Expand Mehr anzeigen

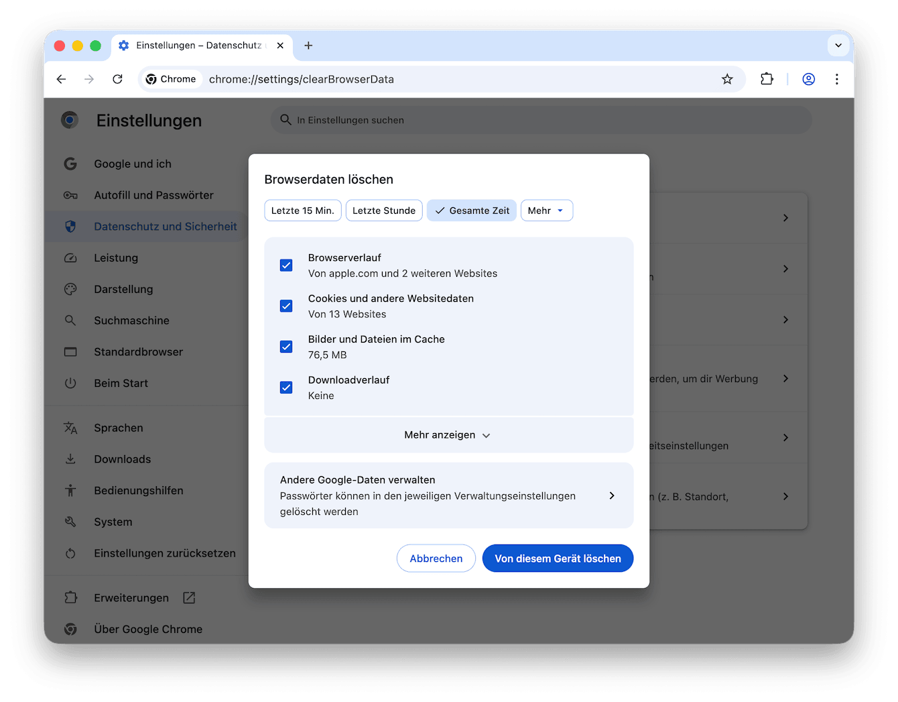coord(448,434)
